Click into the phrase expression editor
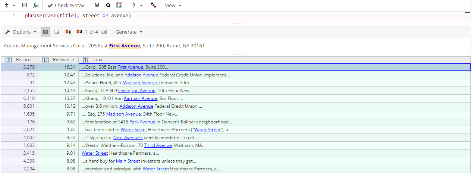 [224, 16]
